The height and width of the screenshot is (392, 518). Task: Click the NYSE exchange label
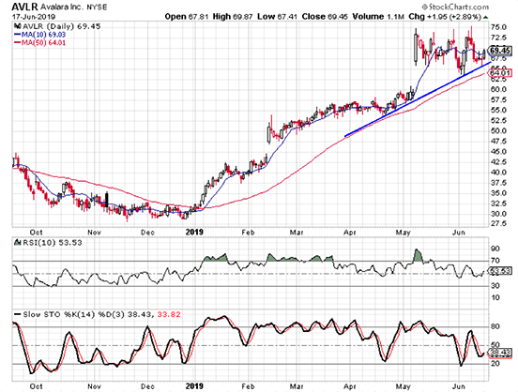(x=97, y=7)
